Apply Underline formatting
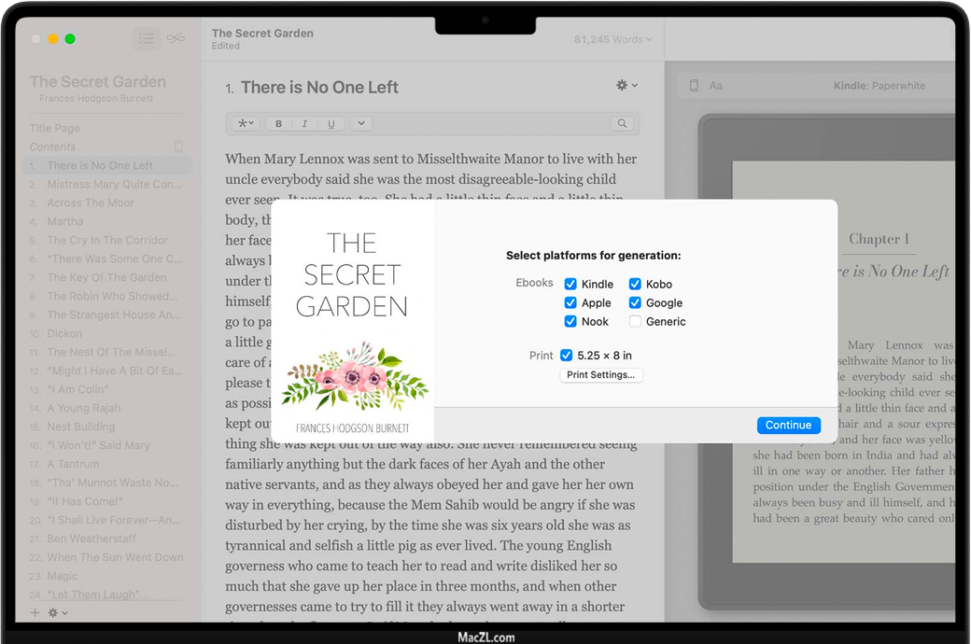 point(331,124)
